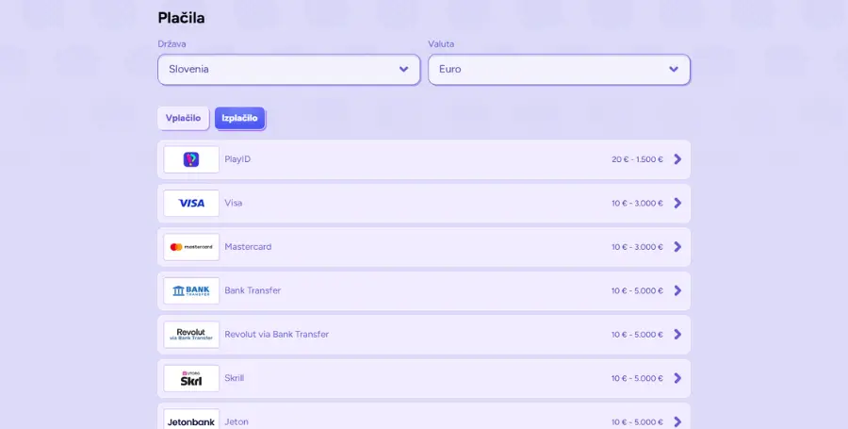Select the Revolut via Bank Transfer label
This screenshot has width=848, height=429.
(x=276, y=335)
